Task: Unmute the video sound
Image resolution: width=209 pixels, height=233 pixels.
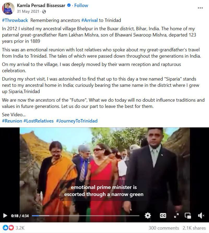Action: pyautogui.click(x=201, y=216)
